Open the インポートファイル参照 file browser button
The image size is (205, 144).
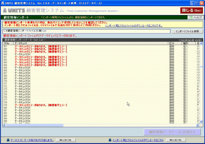coord(187,31)
